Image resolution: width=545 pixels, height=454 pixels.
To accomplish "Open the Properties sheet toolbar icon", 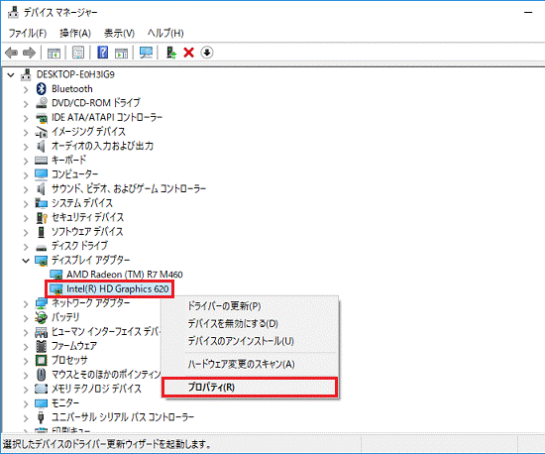I will 78,53.
